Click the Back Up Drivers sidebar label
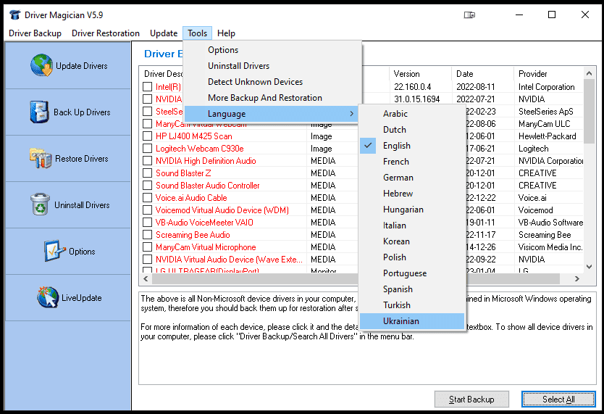The image size is (604, 414). click(x=82, y=112)
